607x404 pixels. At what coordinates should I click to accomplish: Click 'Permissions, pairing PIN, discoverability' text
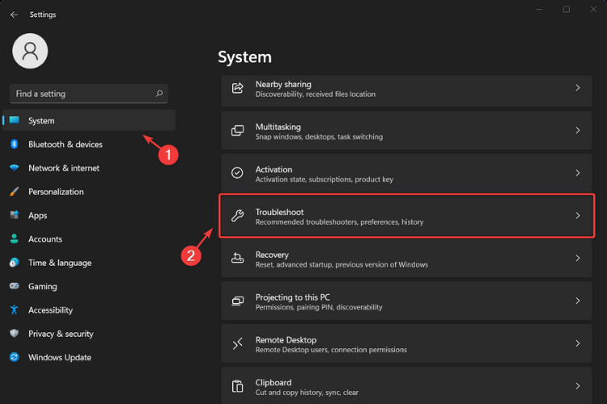point(319,307)
